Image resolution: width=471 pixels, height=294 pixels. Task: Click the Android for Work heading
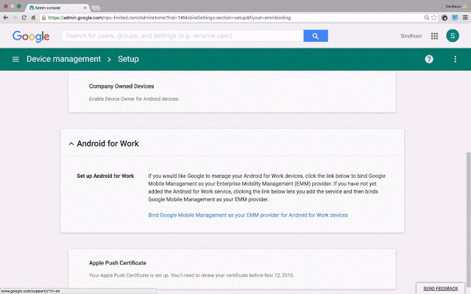click(108, 144)
